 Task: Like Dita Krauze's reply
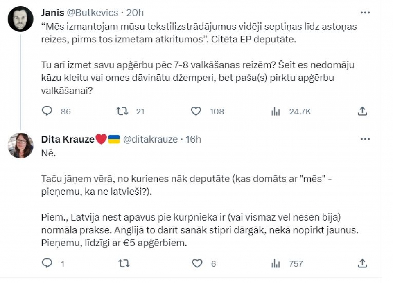click(x=197, y=263)
